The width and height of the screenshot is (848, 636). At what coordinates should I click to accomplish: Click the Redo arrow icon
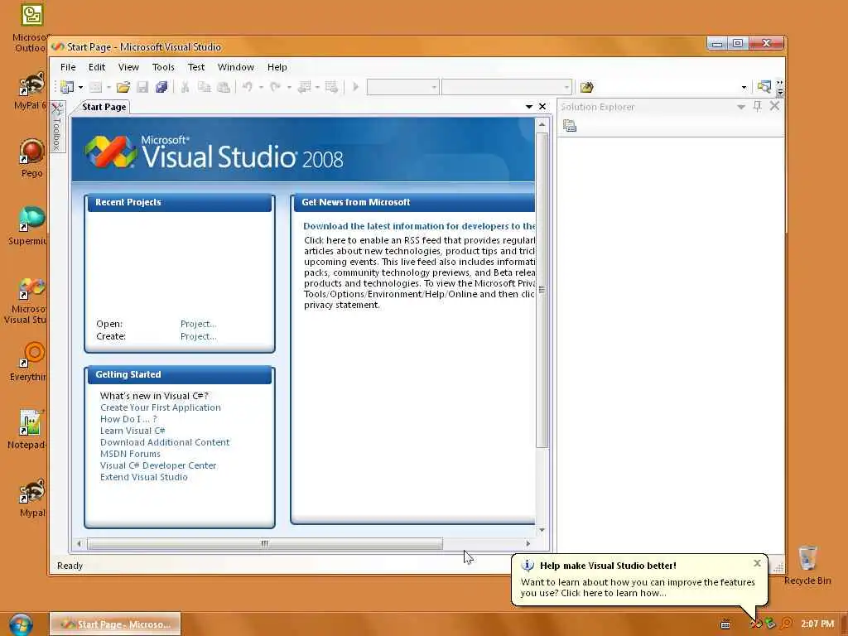coord(275,87)
